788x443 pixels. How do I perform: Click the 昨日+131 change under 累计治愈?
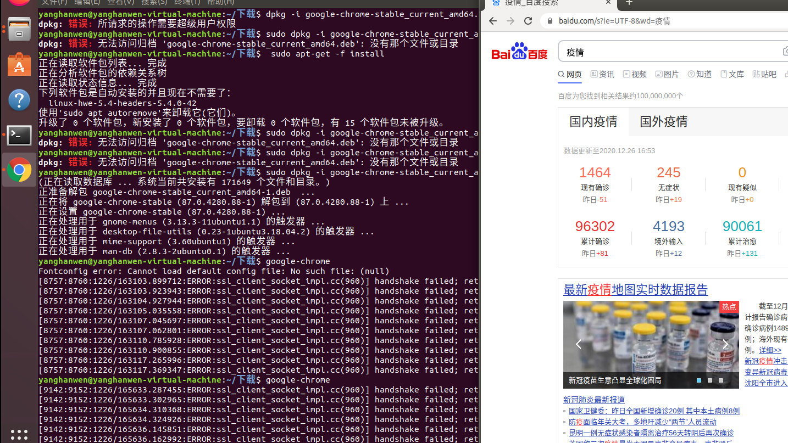(742, 254)
